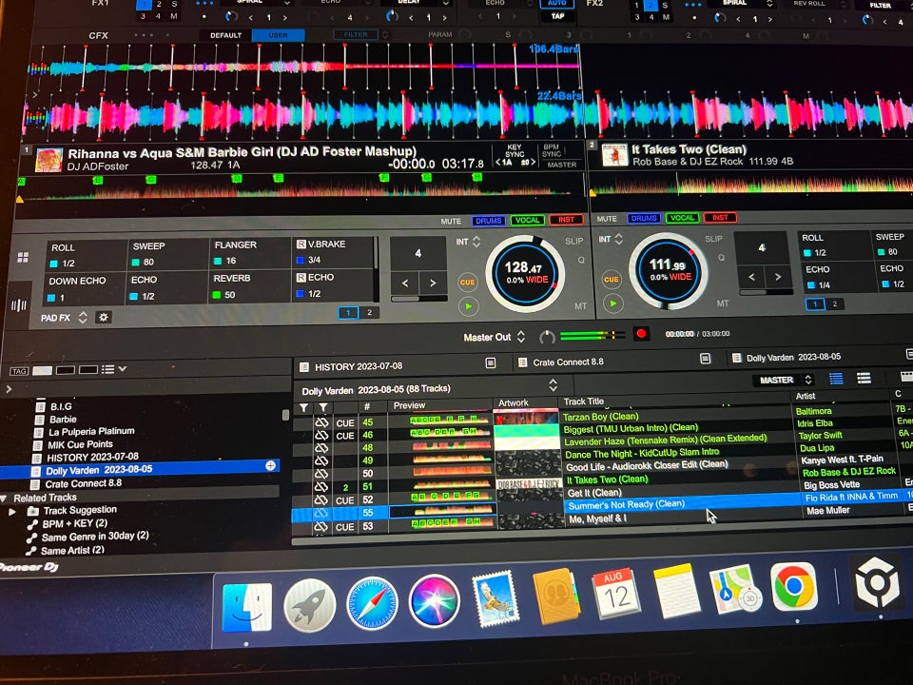Double deck 1 beat loop with right arrow
This screenshot has height=685, width=913.
[433, 284]
